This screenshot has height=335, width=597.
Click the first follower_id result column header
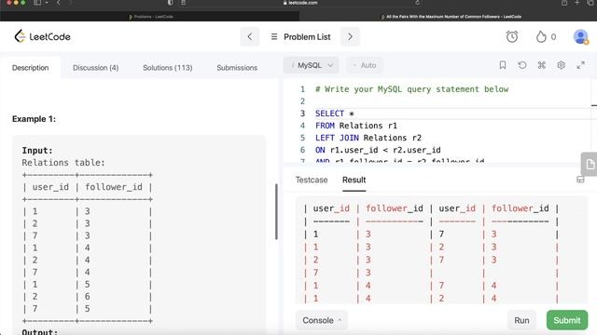[395, 208]
